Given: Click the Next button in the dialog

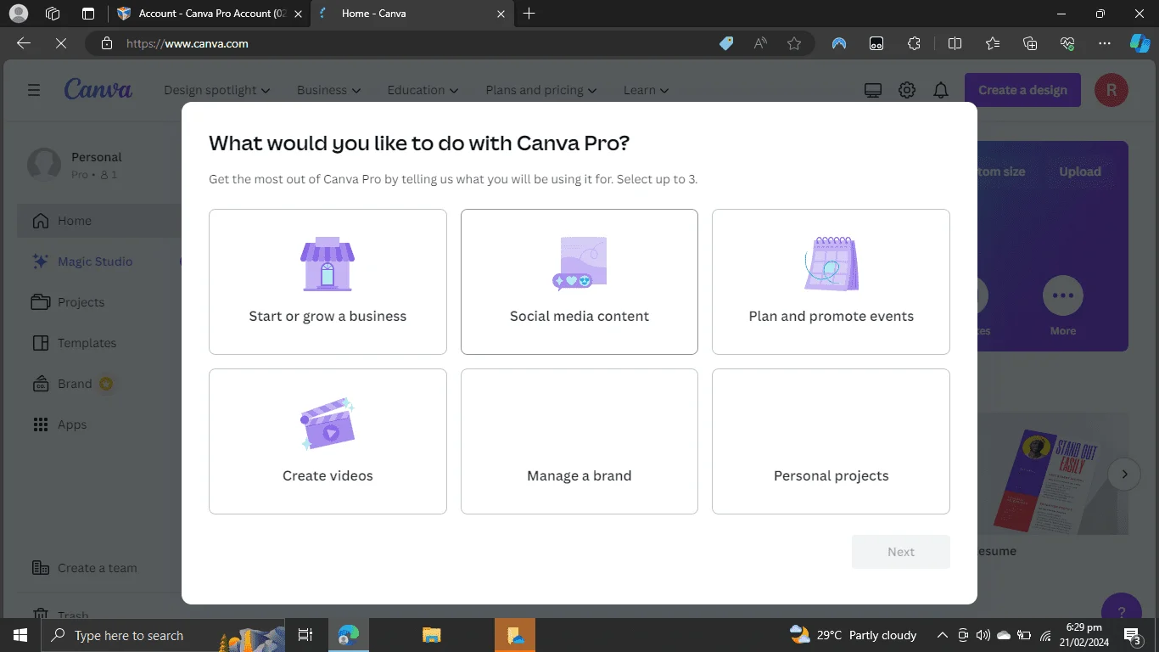Looking at the screenshot, I should (x=901, y=552).
